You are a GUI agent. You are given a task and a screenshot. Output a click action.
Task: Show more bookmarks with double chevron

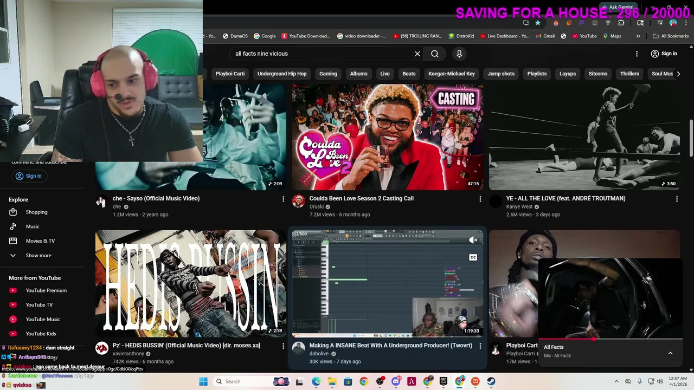coord(638,36)
